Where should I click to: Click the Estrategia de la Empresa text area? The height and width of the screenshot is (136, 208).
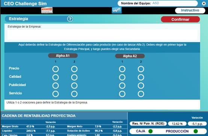102,34
